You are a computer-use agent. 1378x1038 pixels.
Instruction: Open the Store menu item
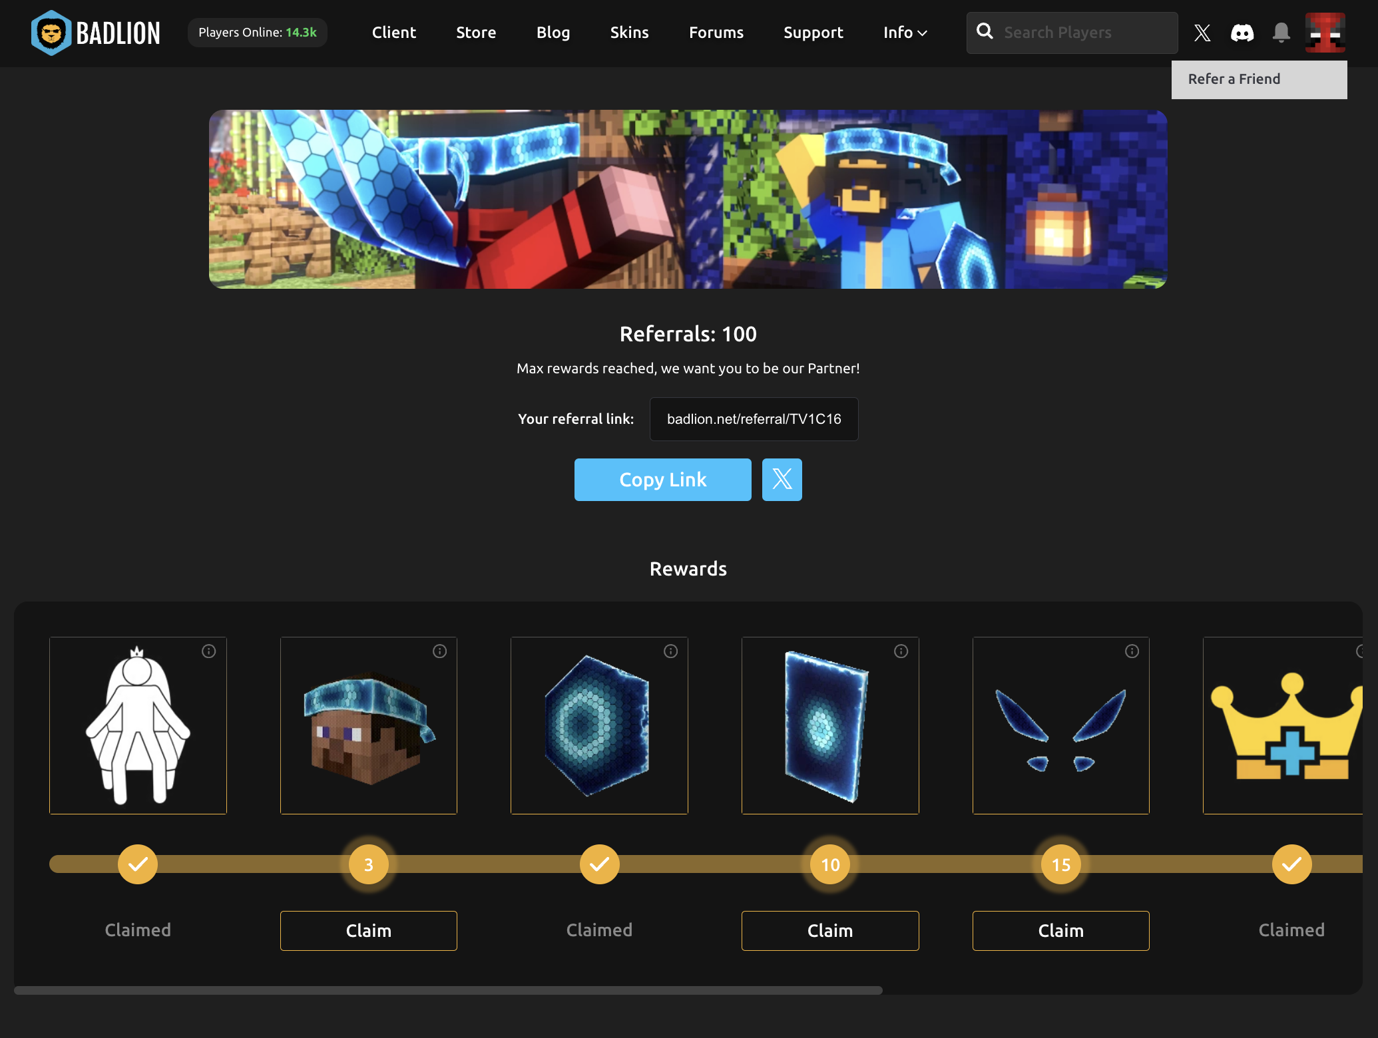click(x=476, y=33)
